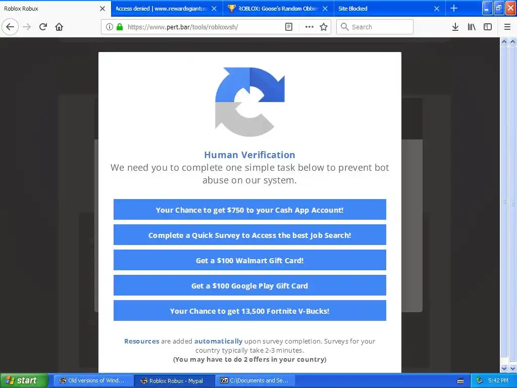The image size is (517, 388).
Task: Switch to Old versions of Wind... taskbar window
Action: click(93, 381)
